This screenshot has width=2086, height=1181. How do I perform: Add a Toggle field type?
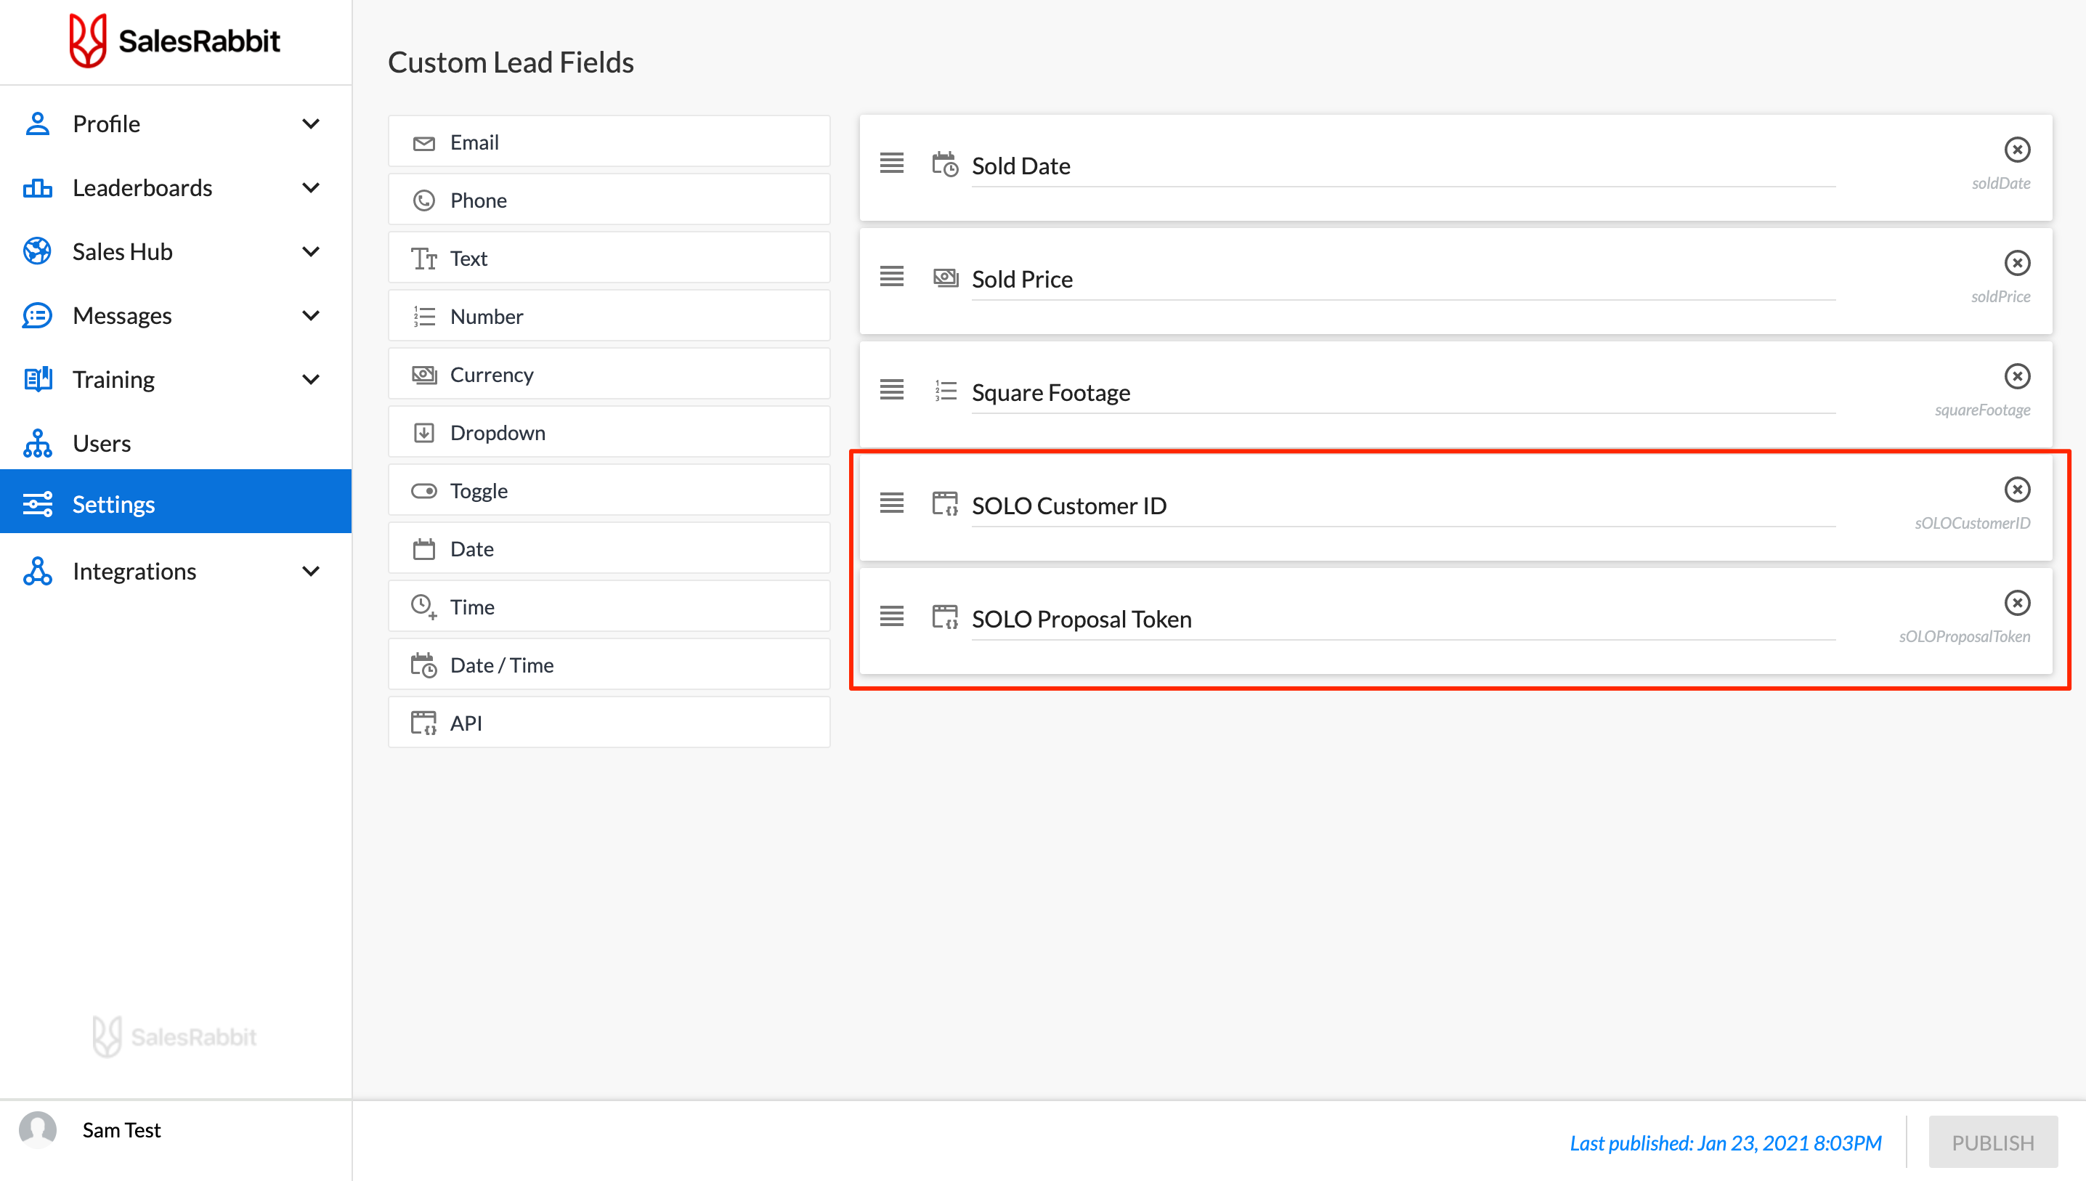click(x=609, y=490)
